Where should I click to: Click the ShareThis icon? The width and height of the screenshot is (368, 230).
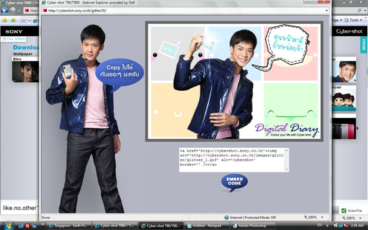[x=344, y=210]
